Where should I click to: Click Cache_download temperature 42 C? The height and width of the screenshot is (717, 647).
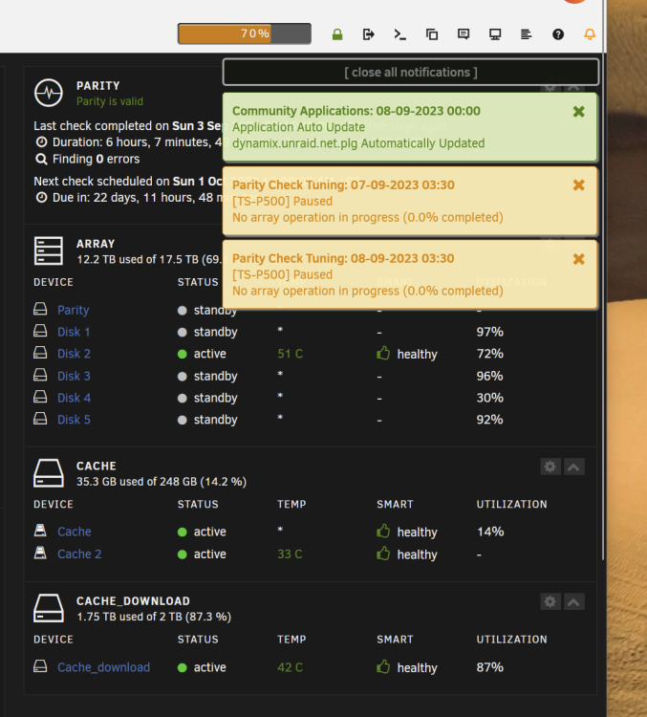[290, 667]
